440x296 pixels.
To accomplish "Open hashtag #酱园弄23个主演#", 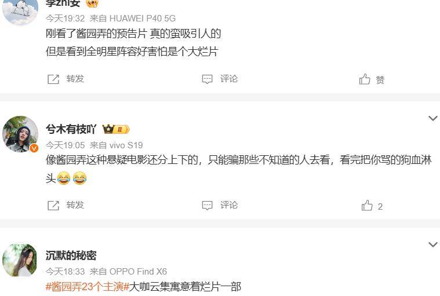I will point(88,287).
